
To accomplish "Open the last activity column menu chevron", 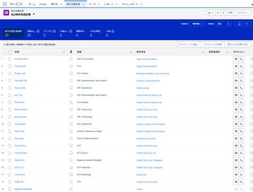I will click(x=227, y=52).
